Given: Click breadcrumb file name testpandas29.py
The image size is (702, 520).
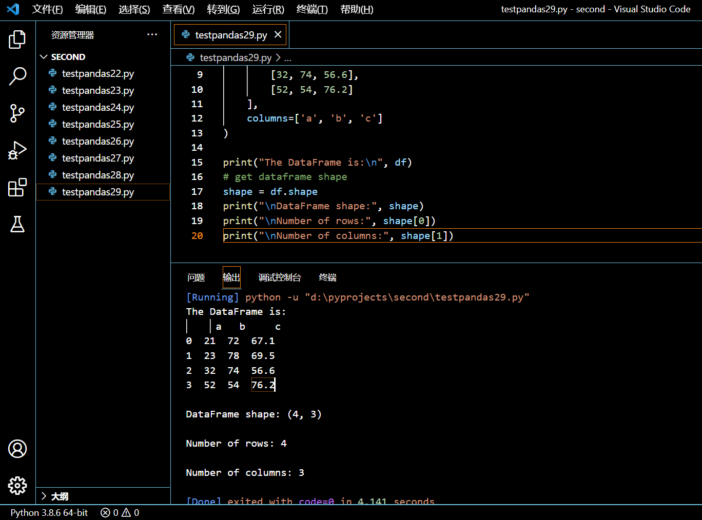Looking at the screenshot, I should pos(236,57).
